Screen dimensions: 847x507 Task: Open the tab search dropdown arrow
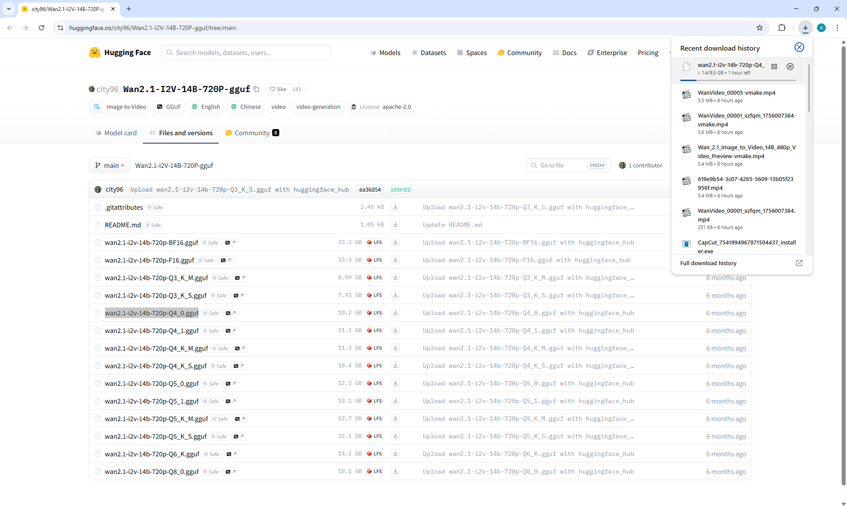click(9, 9)
